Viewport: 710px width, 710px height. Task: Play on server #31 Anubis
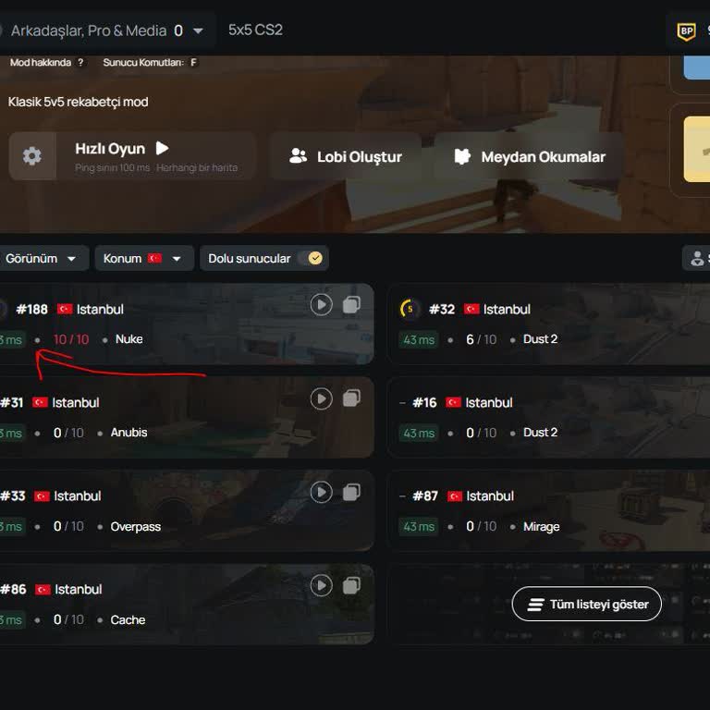pos(321,399)
